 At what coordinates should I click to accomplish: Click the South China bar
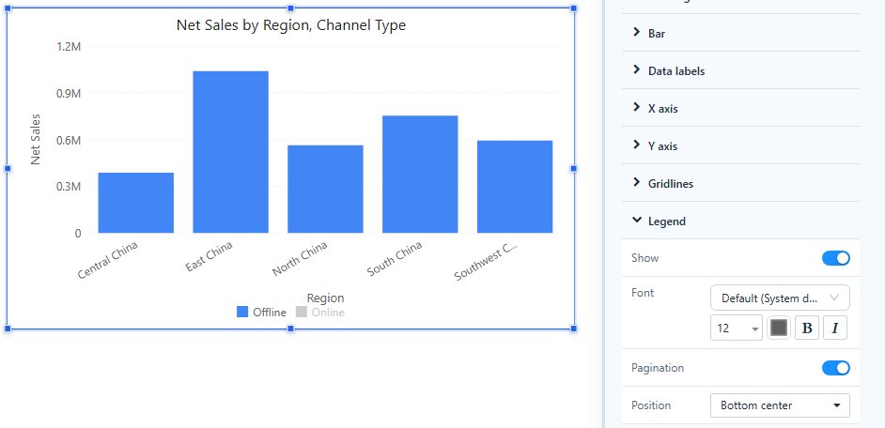[421, 175]
